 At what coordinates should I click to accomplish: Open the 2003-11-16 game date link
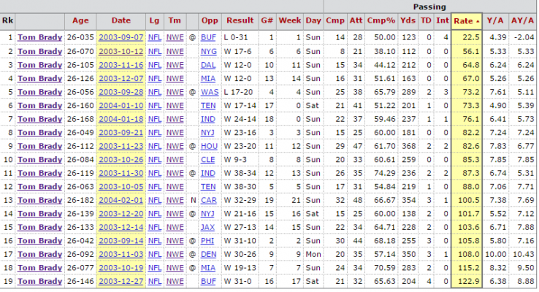pyautogui.click(x=121, y=65)
